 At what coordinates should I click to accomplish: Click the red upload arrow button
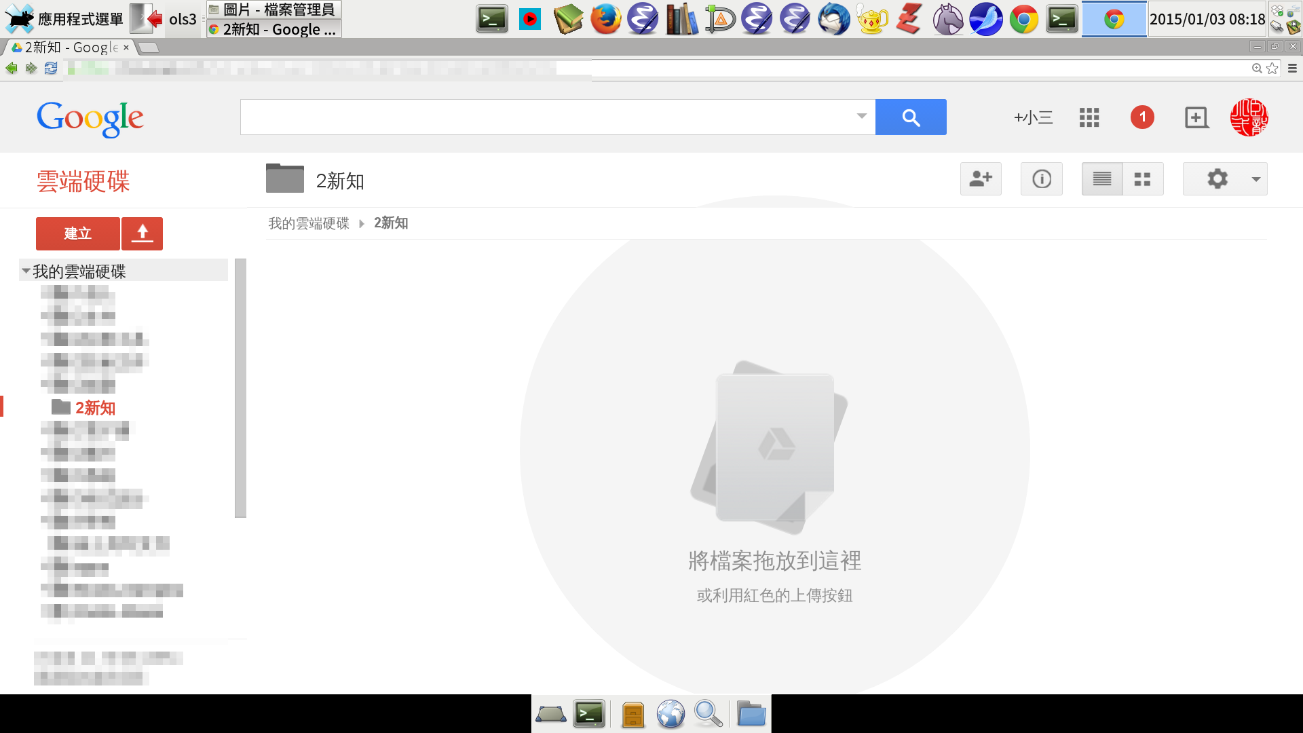point(142,233)
